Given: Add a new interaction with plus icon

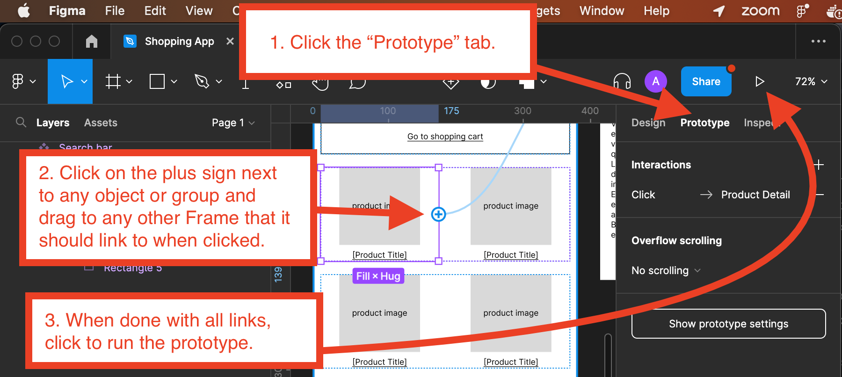Looking at the screenshot, I should [x=819, y=165].
